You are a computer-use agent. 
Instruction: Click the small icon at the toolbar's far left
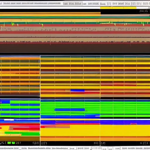(x=1, y=4)
